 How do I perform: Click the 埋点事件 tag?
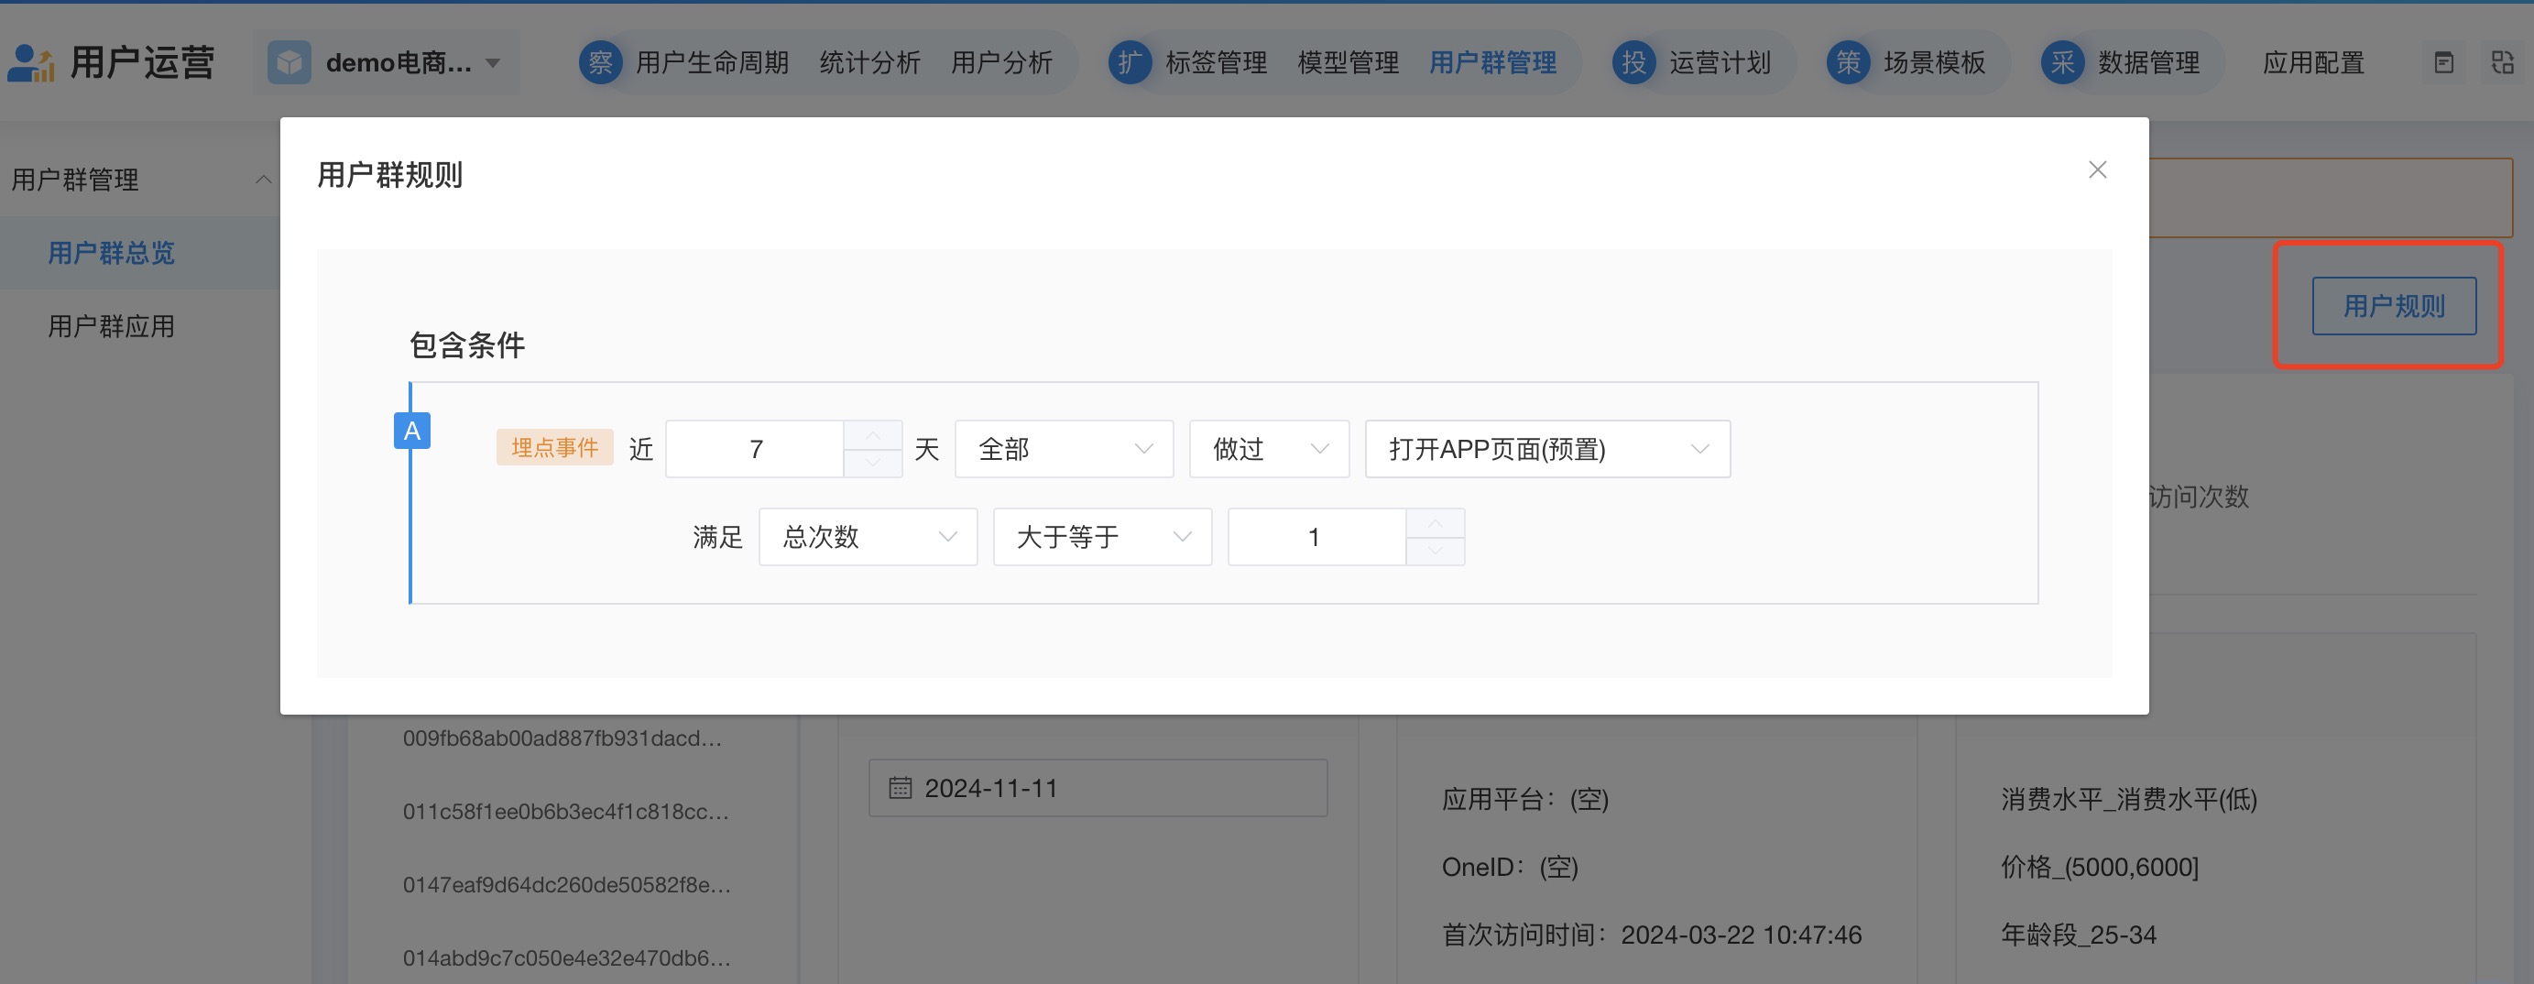pos(555,448)
